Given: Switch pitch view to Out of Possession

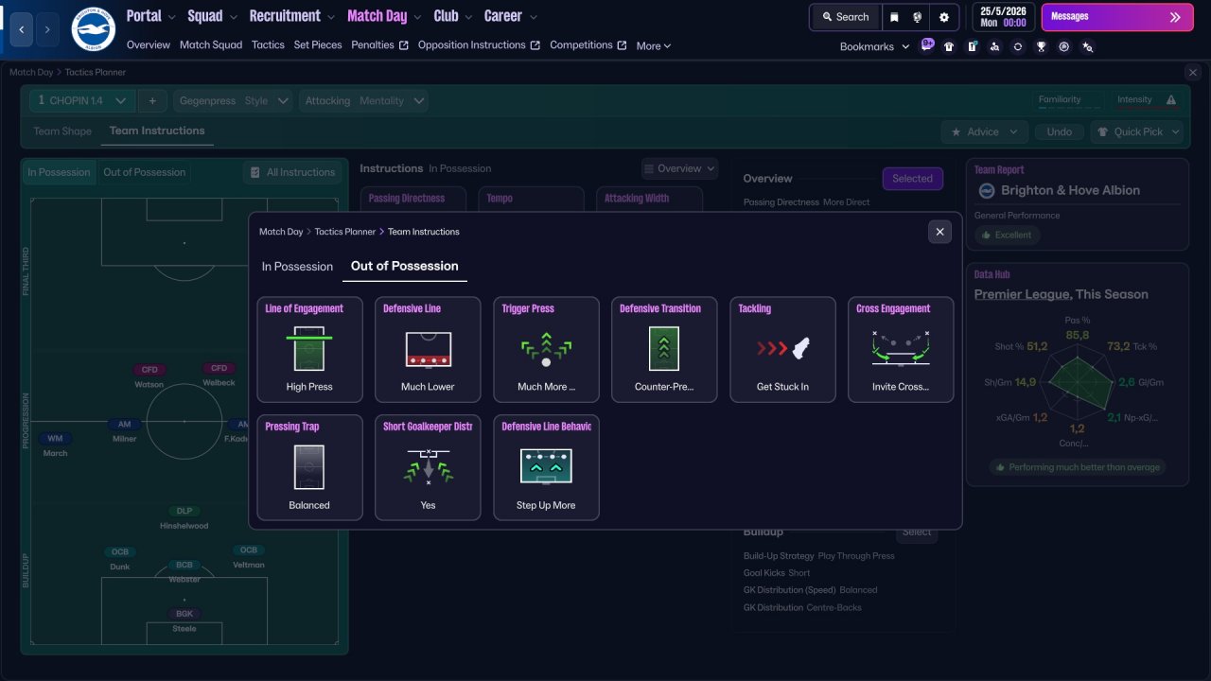Looking at the screenshot, I should coord(144,172).
